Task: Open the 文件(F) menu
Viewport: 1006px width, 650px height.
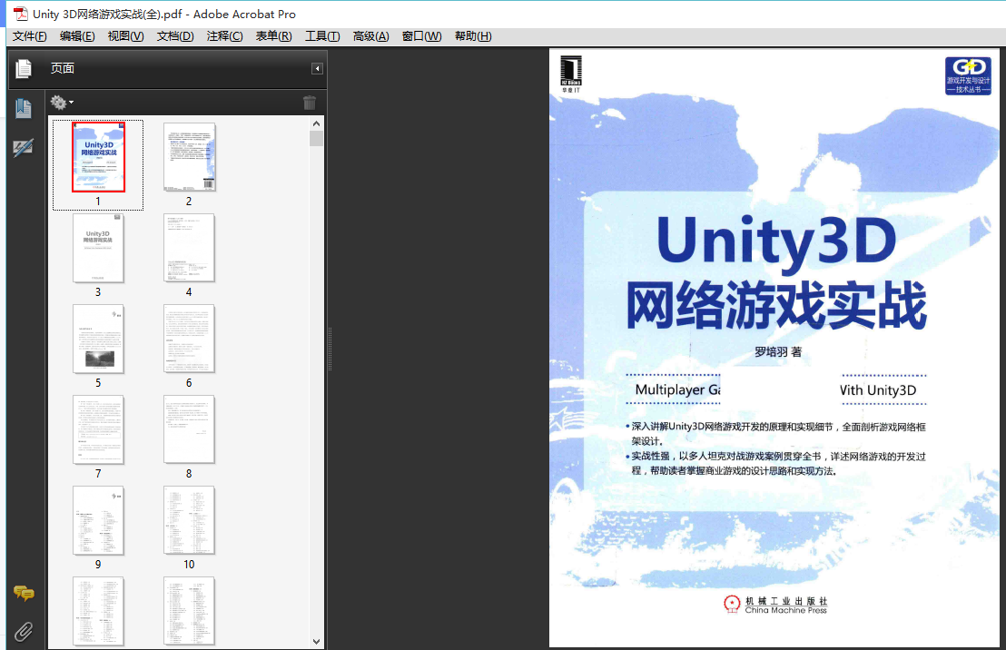Action: (x=30, y=36)
